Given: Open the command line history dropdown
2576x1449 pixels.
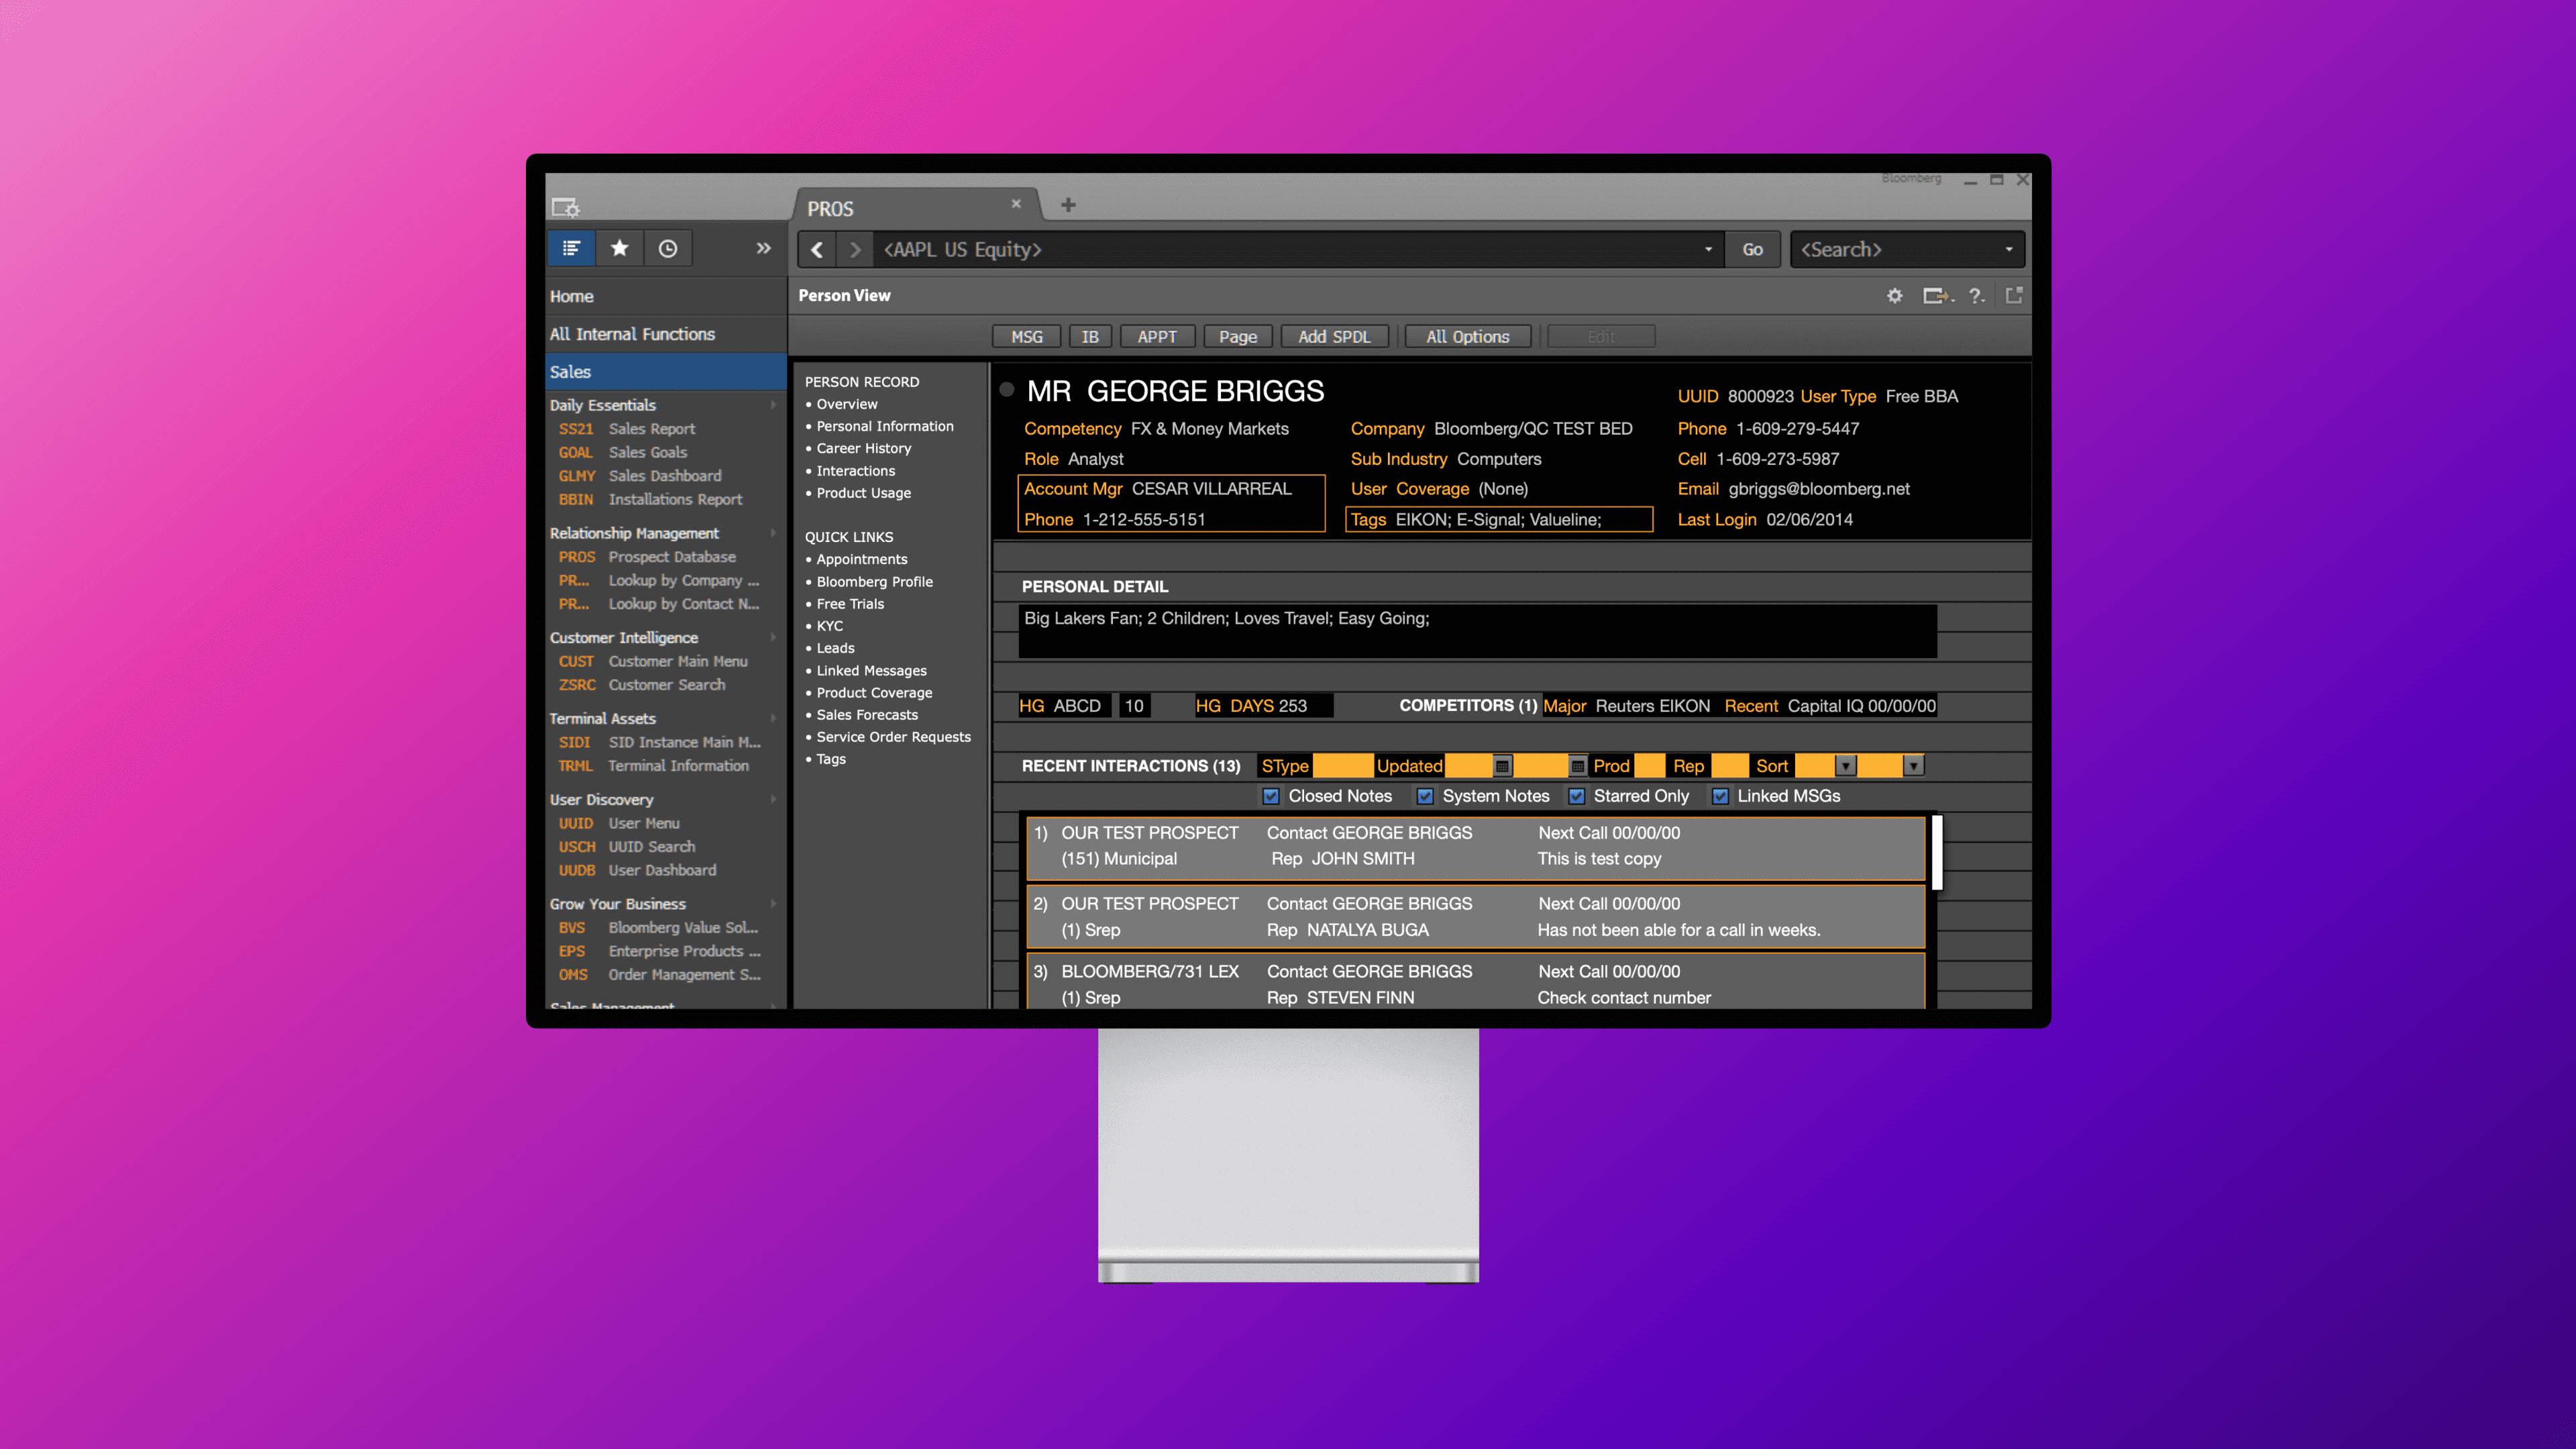Looking at the screenshot, I should point(1708,250).
